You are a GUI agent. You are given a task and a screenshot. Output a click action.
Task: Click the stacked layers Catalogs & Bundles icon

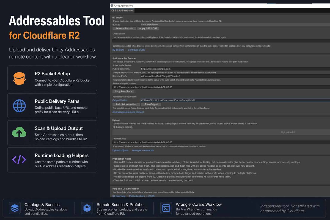pyautogui.click(x=15, y=208)
